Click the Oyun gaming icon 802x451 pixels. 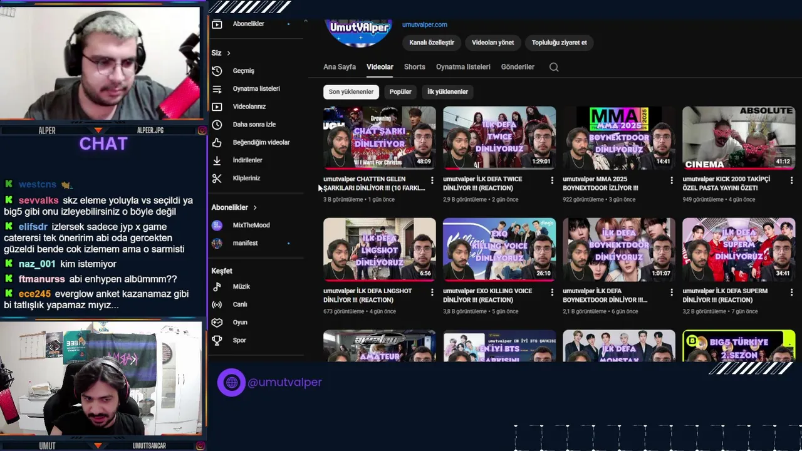click(x=217, y=322)
